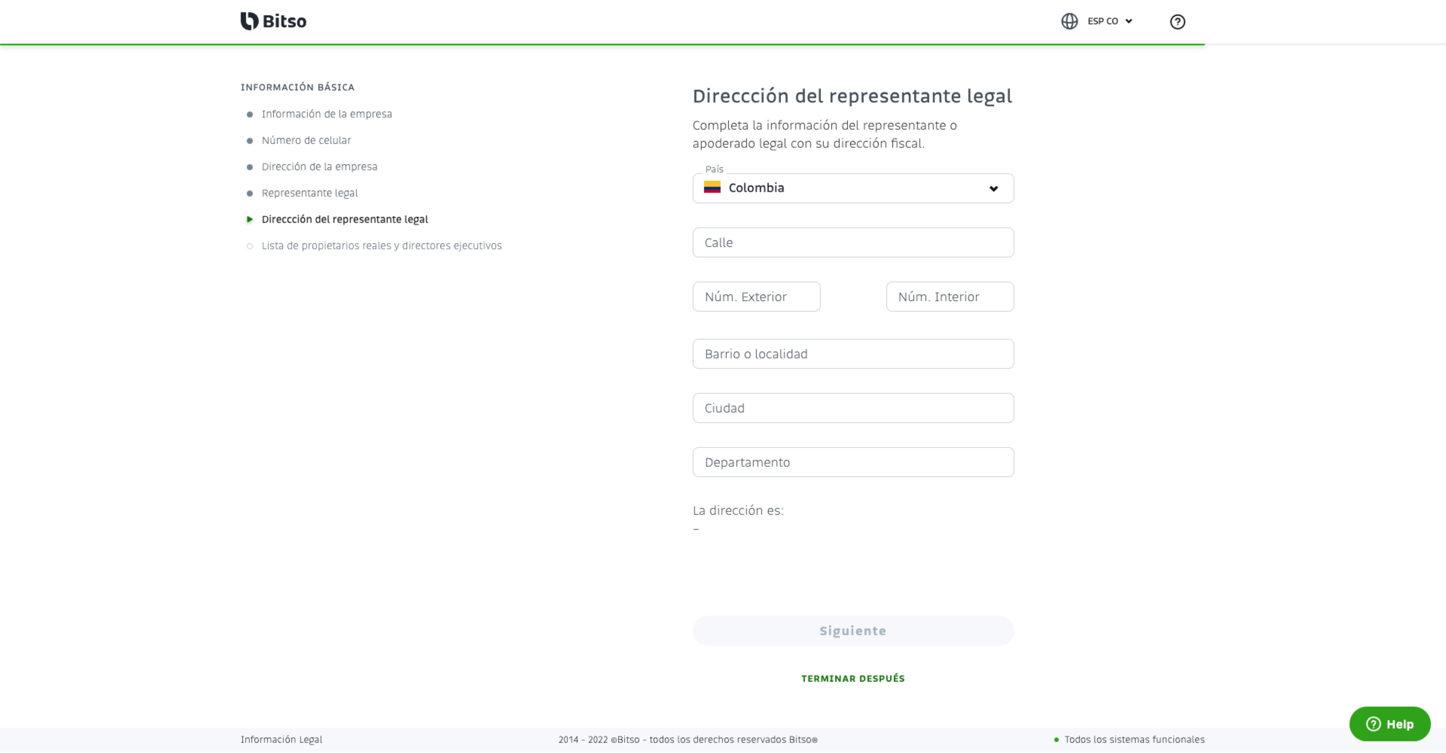Focus the Calle input field
The width and height of the screenshot is (1446, 753).
853,243
